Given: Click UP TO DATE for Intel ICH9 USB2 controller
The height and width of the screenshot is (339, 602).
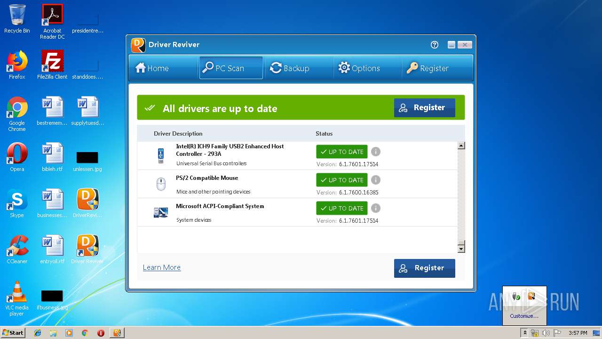Looking at the screenshot, I should [342, 152].
